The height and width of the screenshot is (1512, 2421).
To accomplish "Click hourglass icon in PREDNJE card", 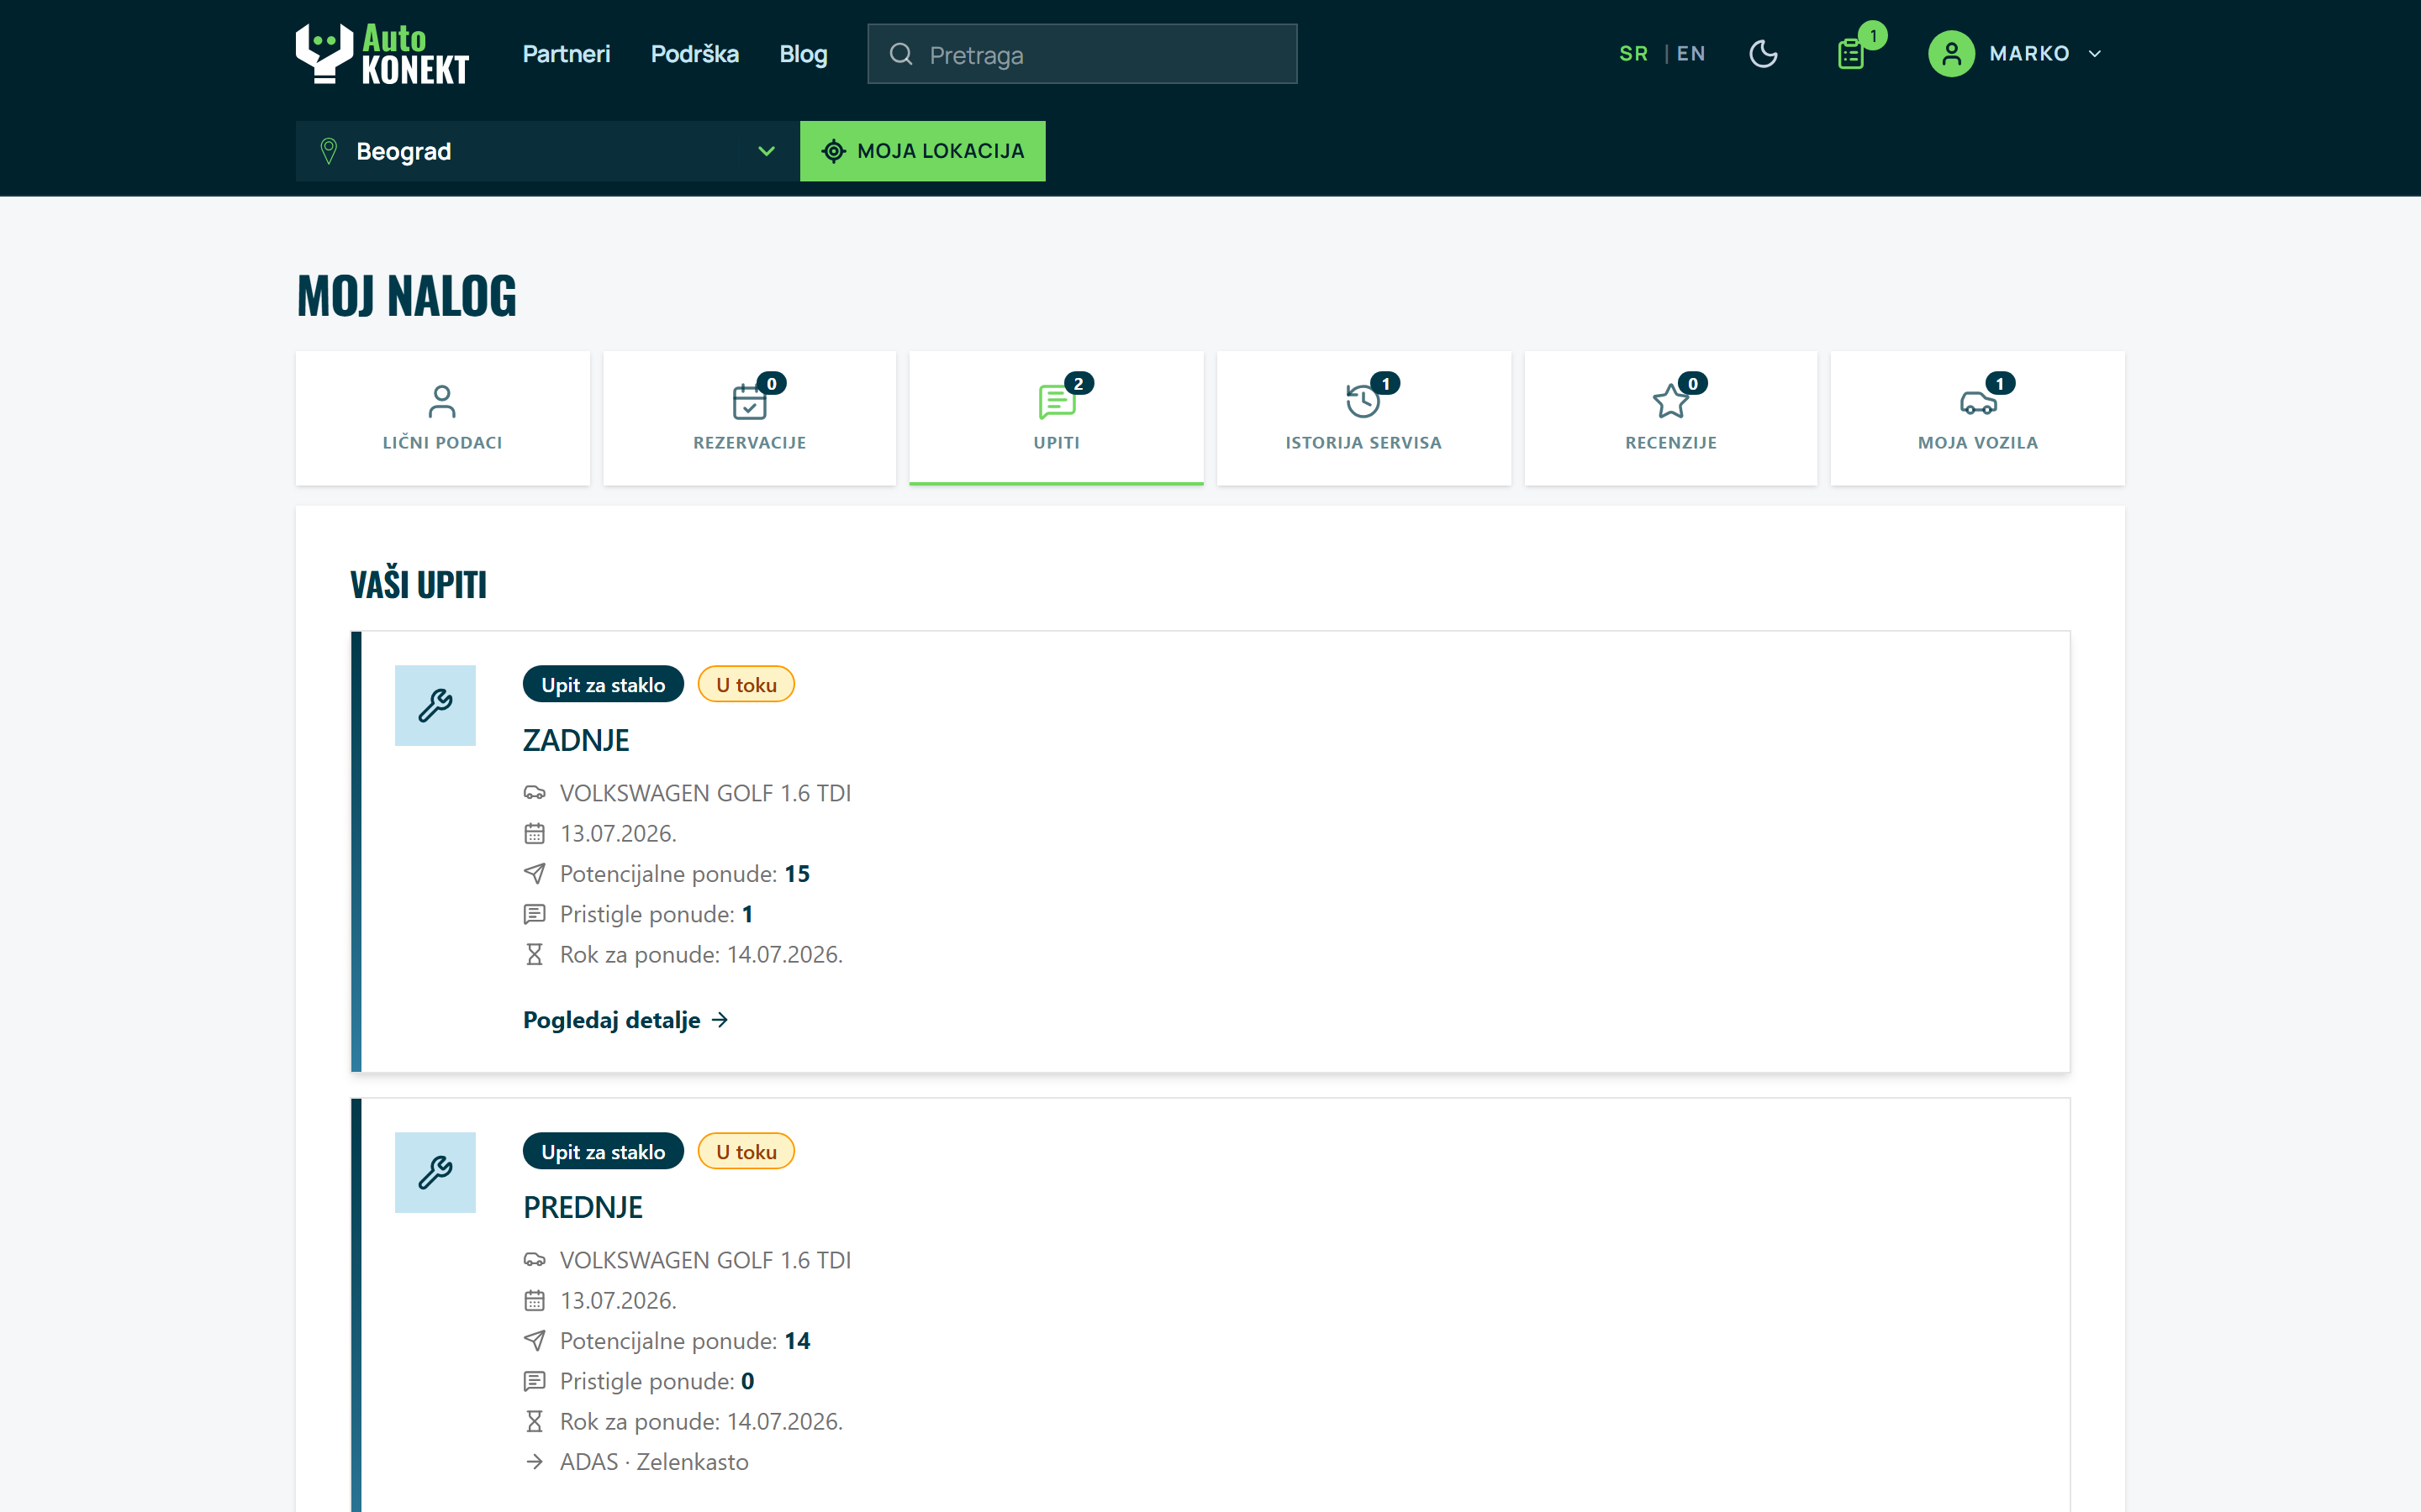I will pos(535,1421).
